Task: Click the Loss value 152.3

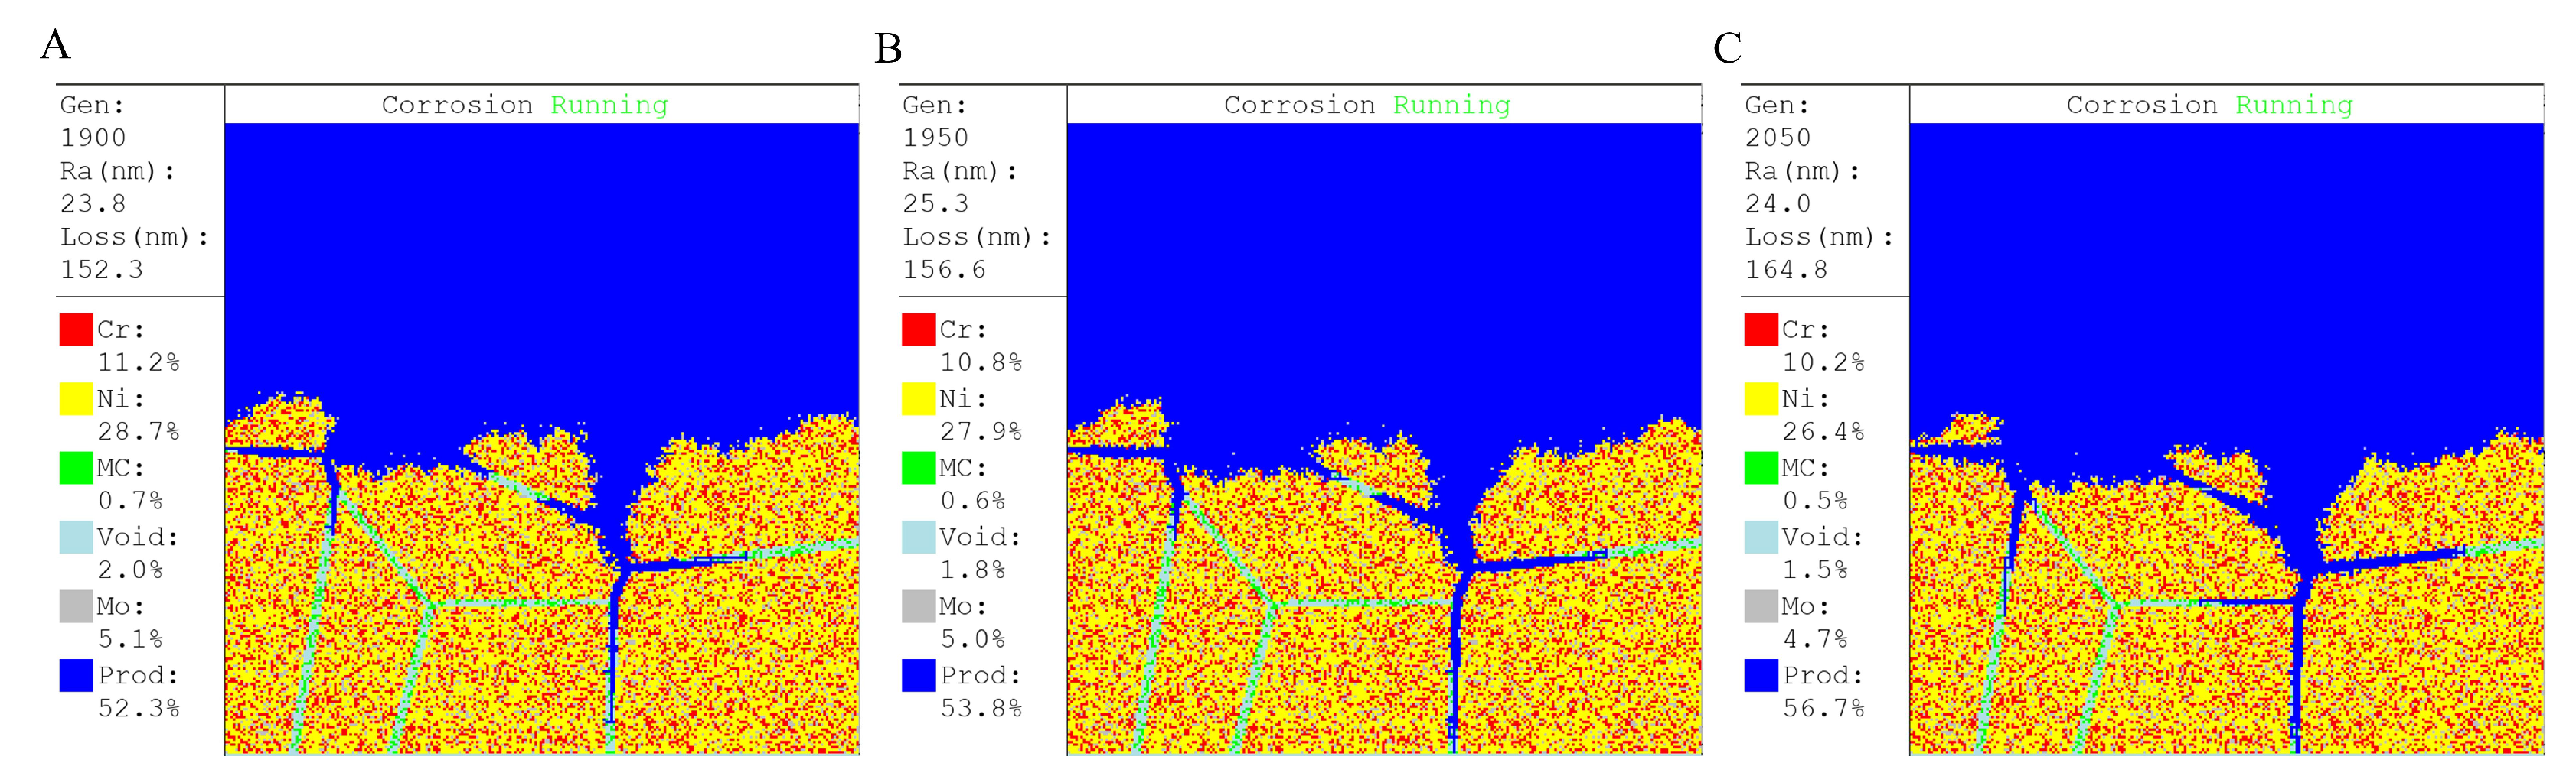Action: (102, 270)
